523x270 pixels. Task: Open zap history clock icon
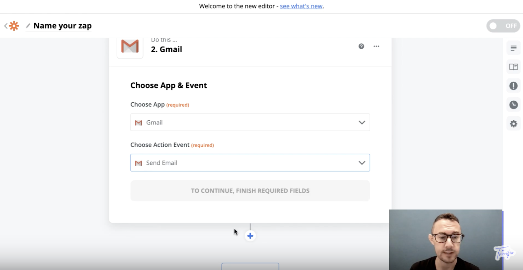pos(514,105)
